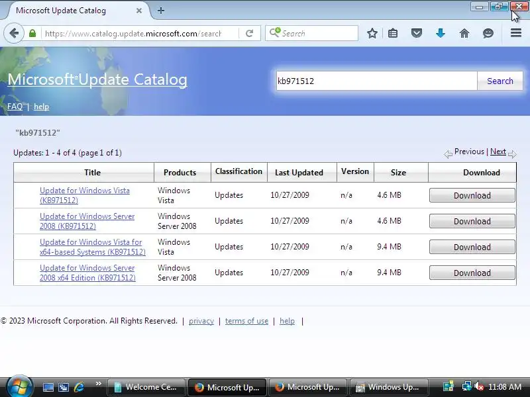
Task: Click the green padlock site security icon
Action: (x=32, y=34)
